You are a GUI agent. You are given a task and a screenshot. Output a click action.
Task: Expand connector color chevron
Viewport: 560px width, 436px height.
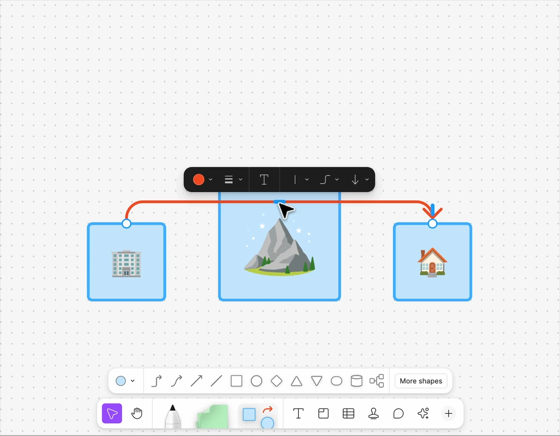point(210,180)
